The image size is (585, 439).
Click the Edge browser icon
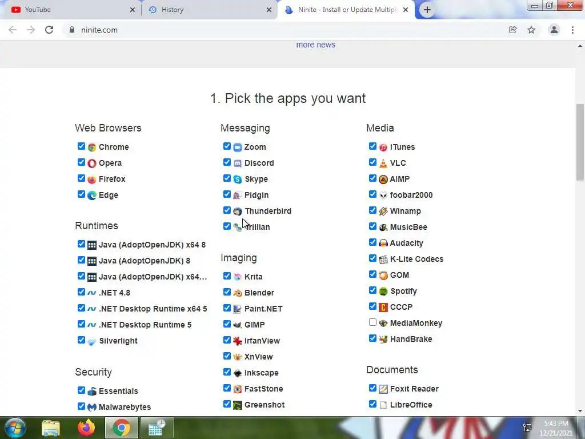(x=92, y=195)
